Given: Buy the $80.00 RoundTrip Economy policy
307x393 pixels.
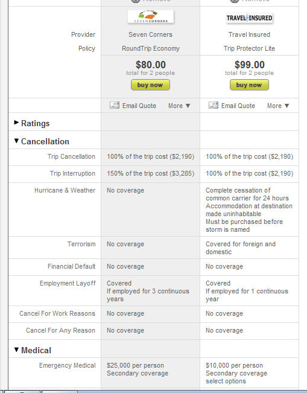Looking at the screenshot, I should pos(150,85).
